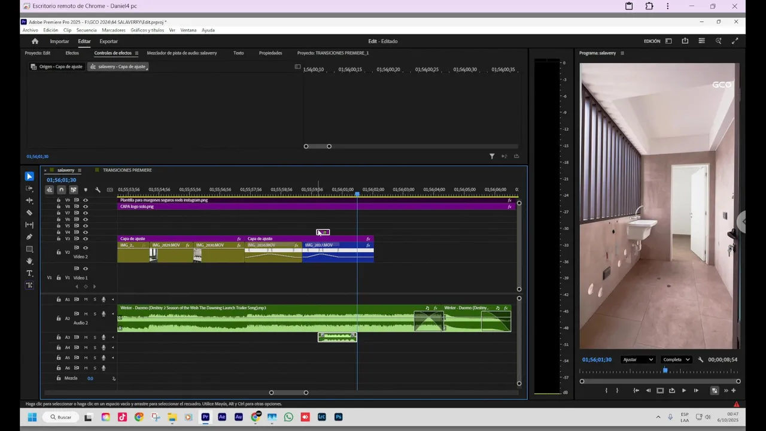Hide track V3 with eye icon
Viewport: 766px width, 431px height.
(x=86, y=239)
